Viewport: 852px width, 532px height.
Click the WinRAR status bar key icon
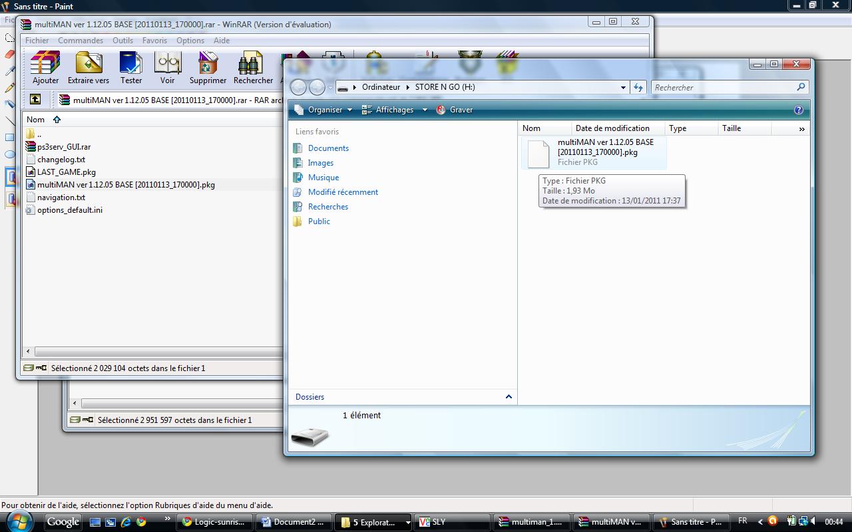tap(41, 368)
